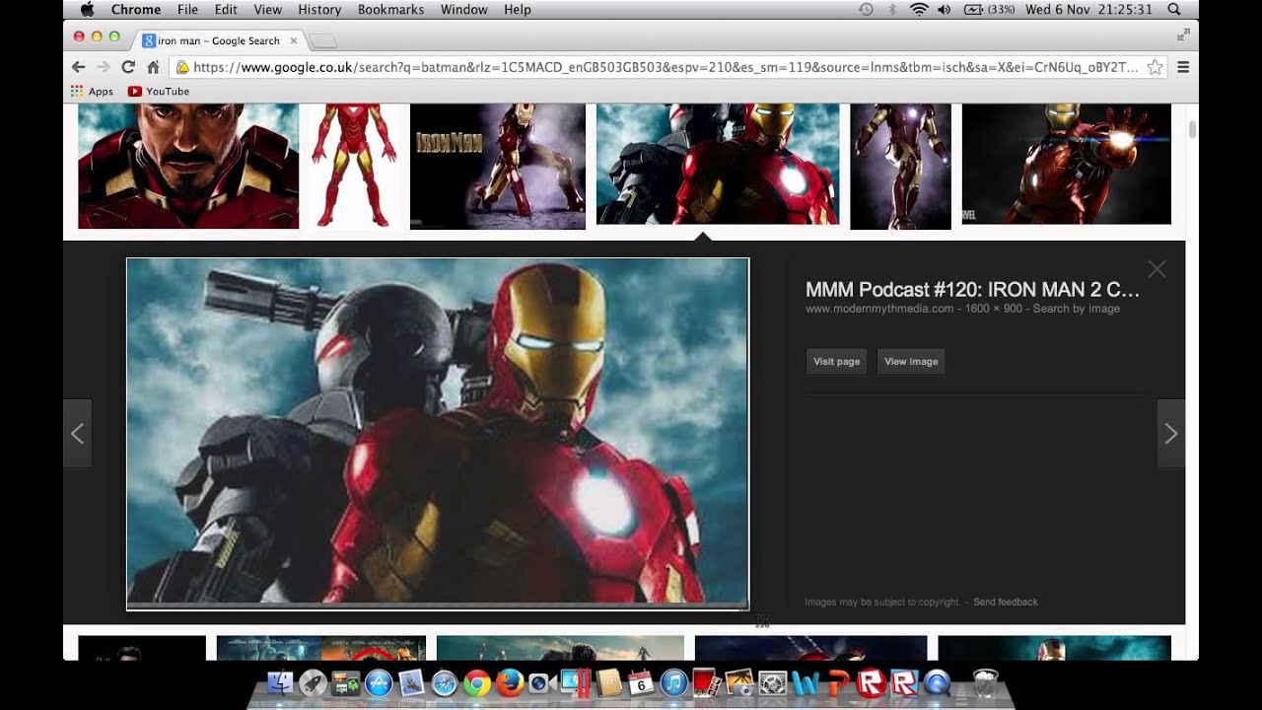Open the Chrome home page icon

[153, 67]
